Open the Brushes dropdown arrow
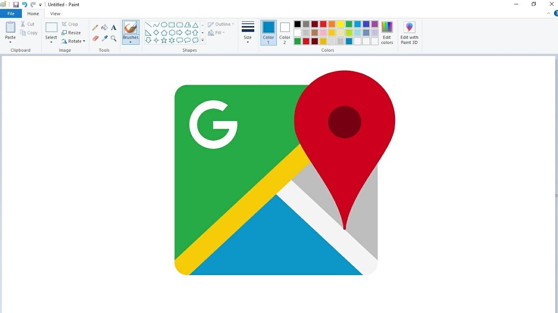The width and height of the screenshot is (558, 313). pyautogui.click(x=131, y=43)
